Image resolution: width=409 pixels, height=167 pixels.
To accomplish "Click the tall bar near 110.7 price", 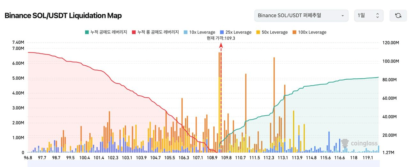I will click(x=246, y=113).
